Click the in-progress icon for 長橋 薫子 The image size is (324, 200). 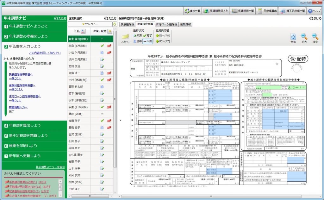pyautogui.click(x=102, y=128)
